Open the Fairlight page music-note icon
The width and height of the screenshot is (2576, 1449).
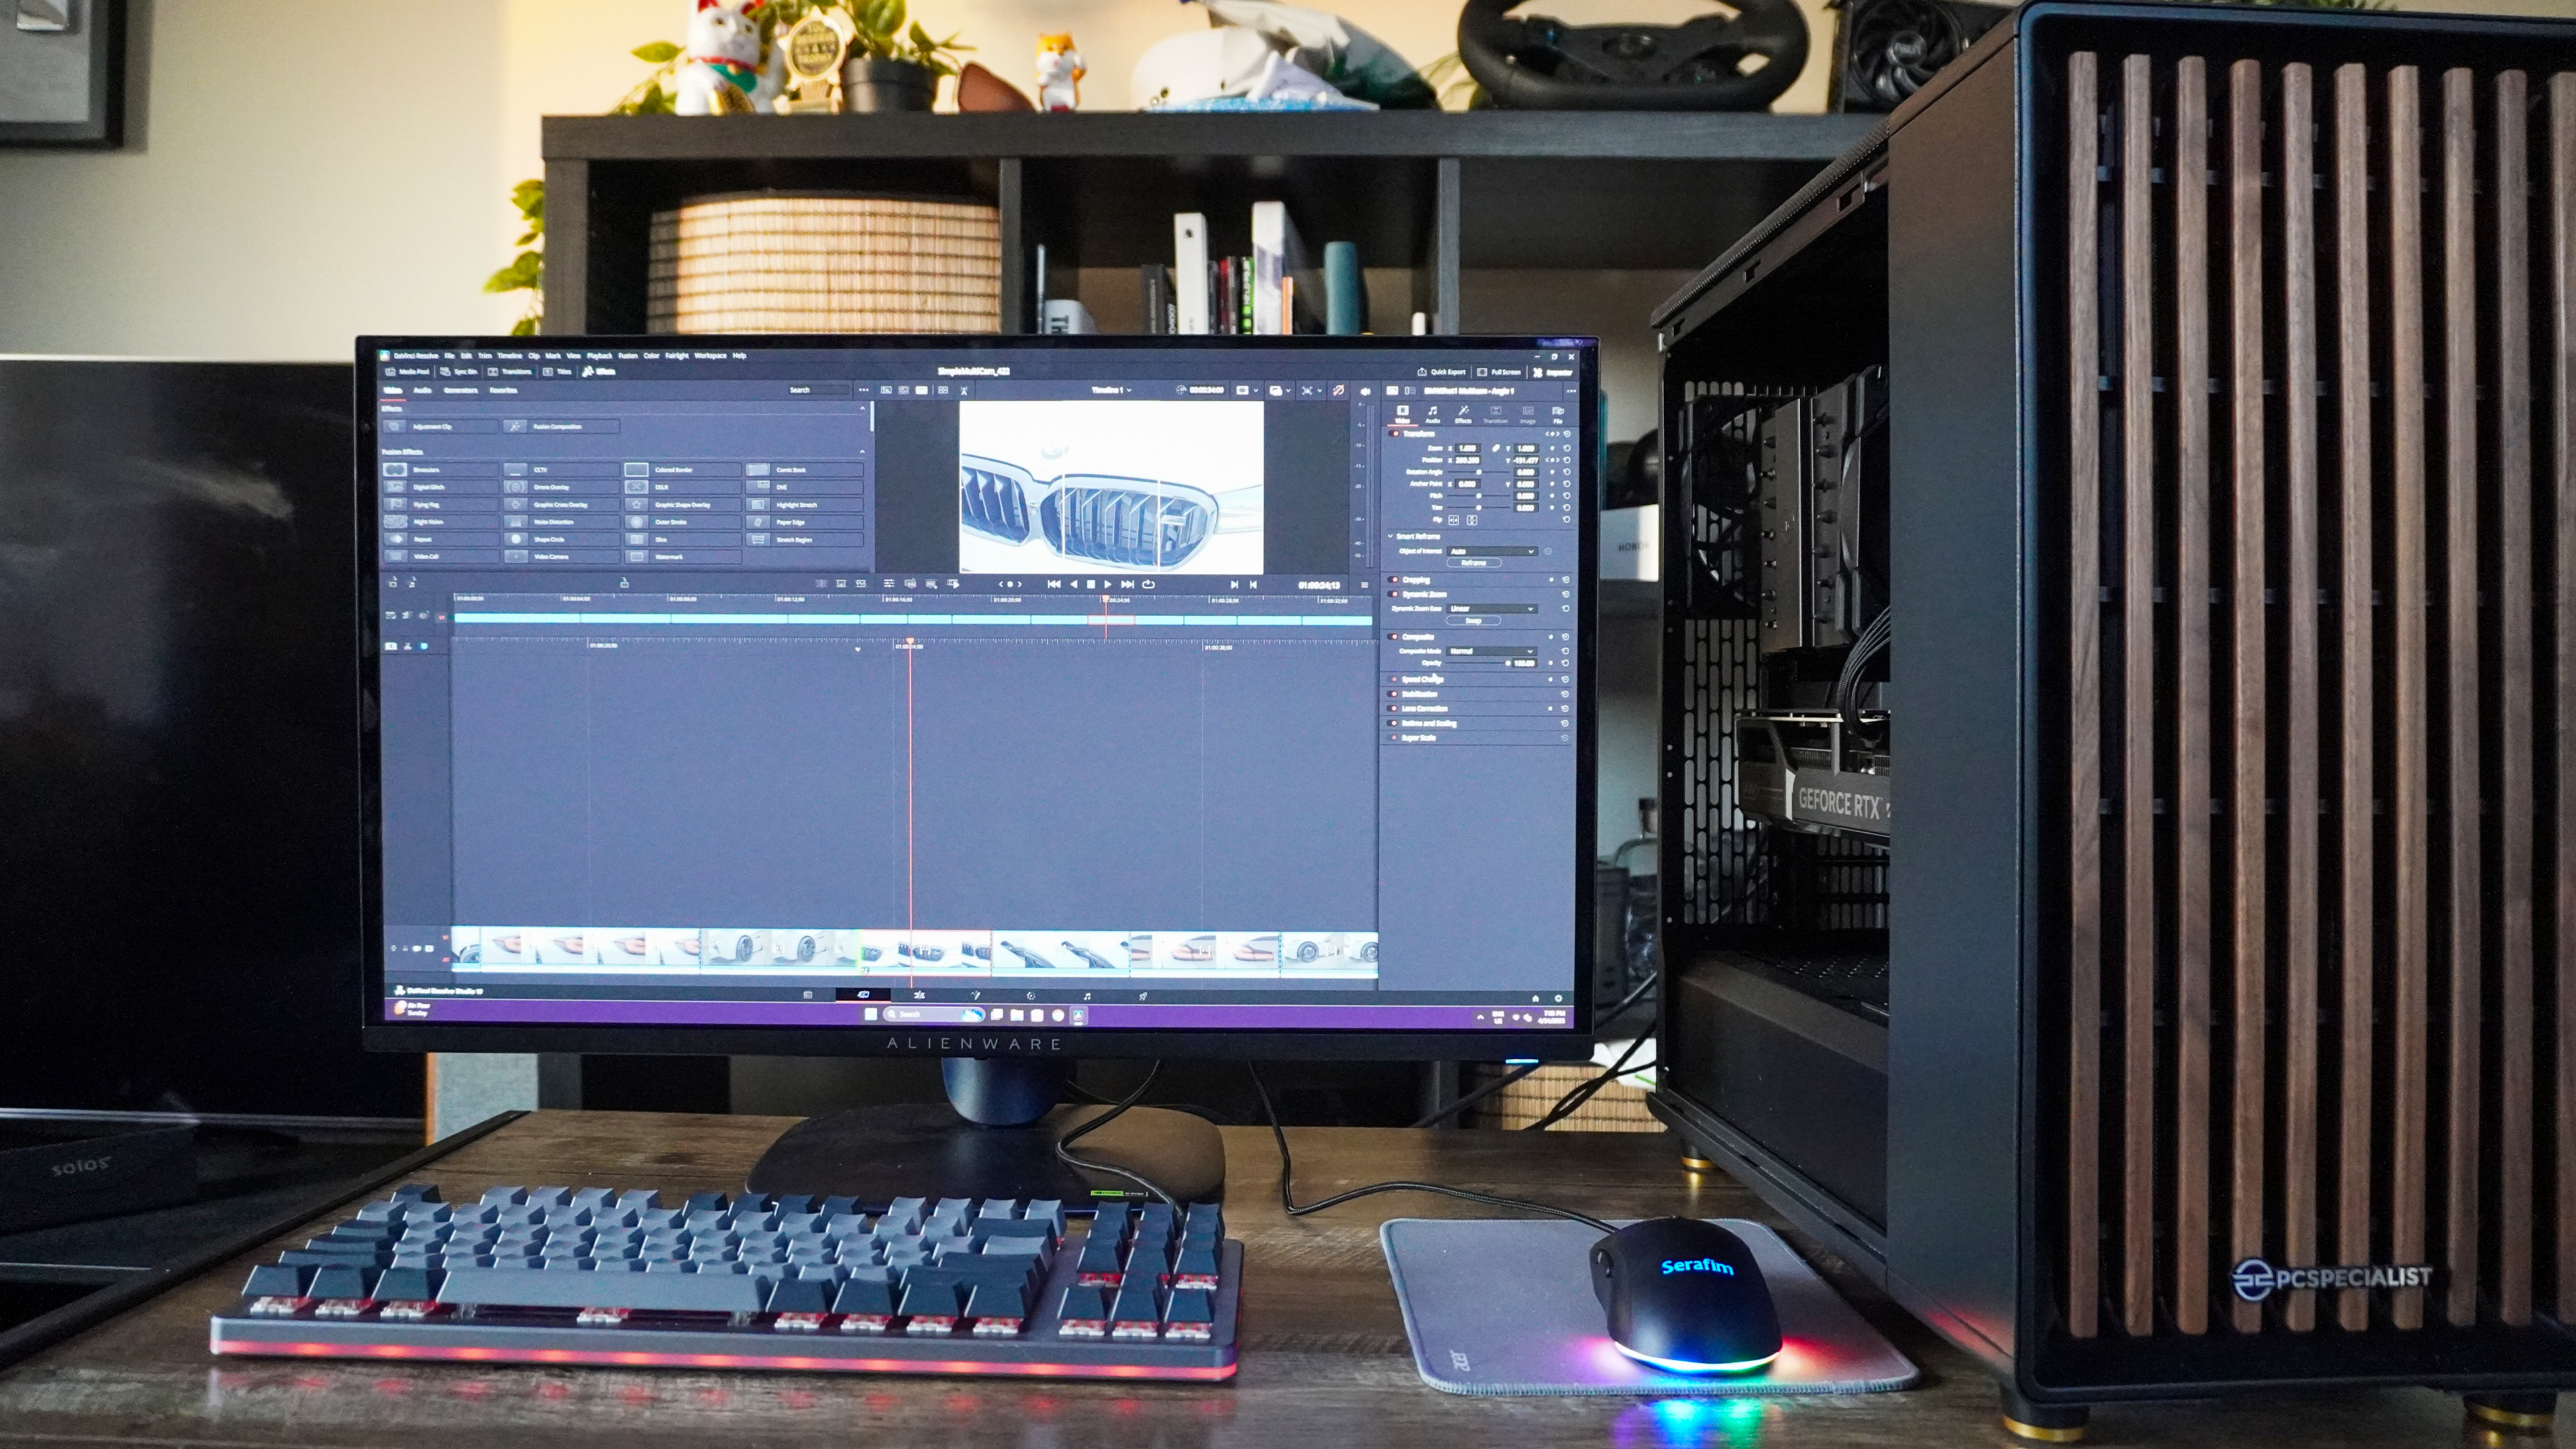click(1087, 996)
